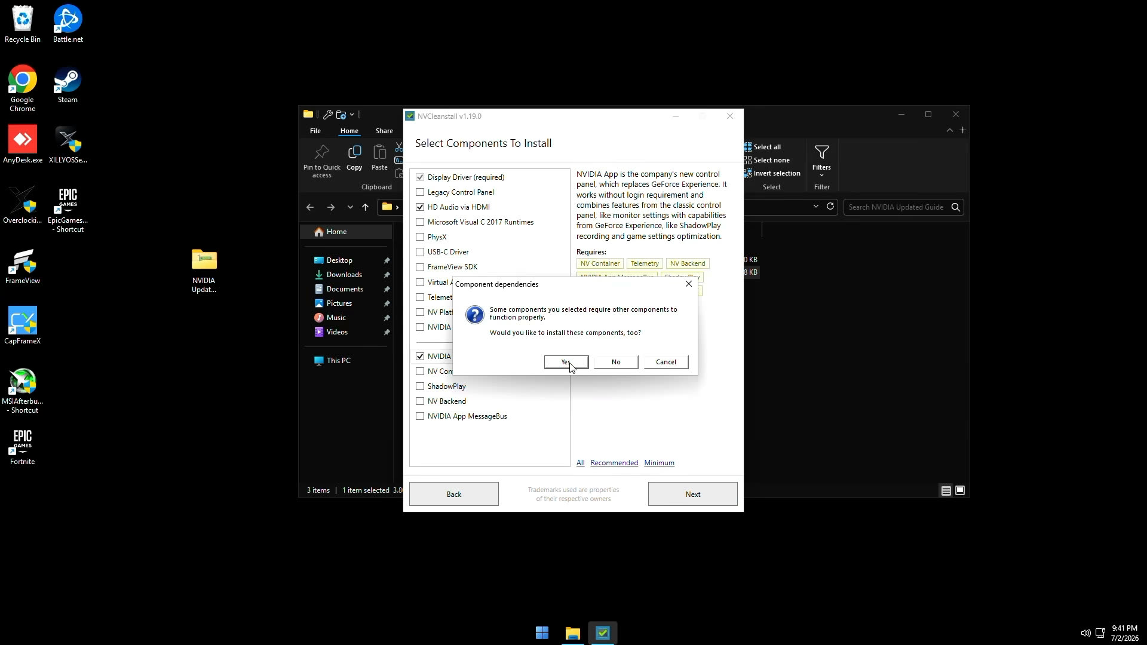Open Google Chrome desktop icon
The image size is (1147, 645).
click(x=23, y=88)
